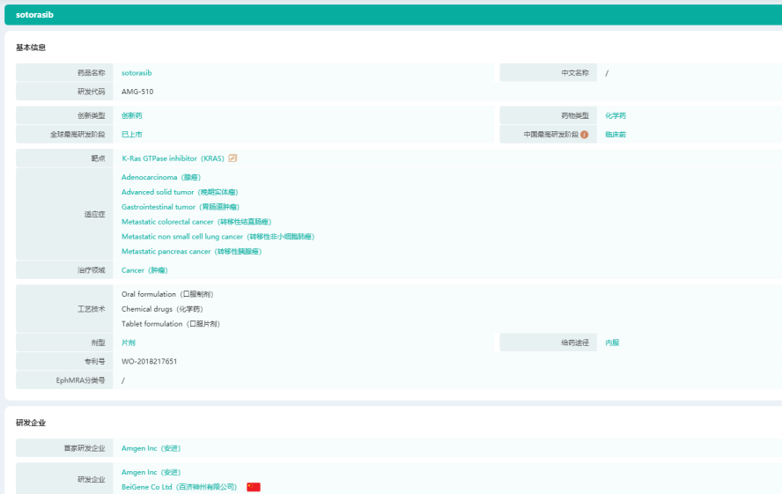Click the 已上市 global stage link
This screenshot has height=494, width=782.
[x=132, y=135]
